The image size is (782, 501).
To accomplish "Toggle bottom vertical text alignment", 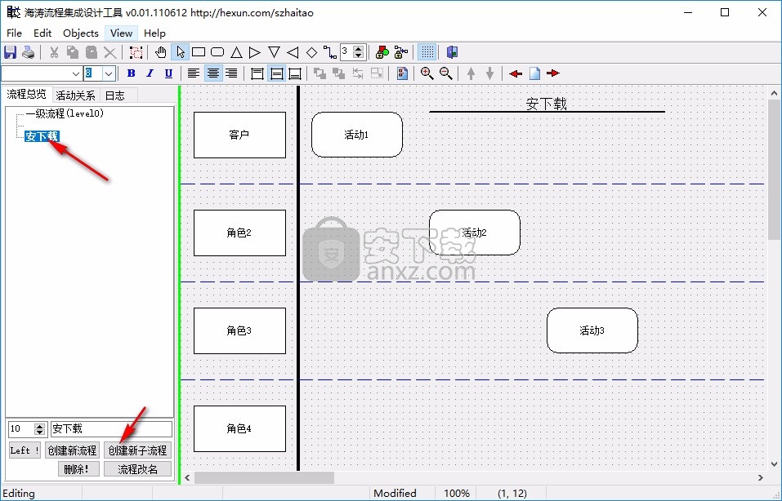I will [295, 73].
